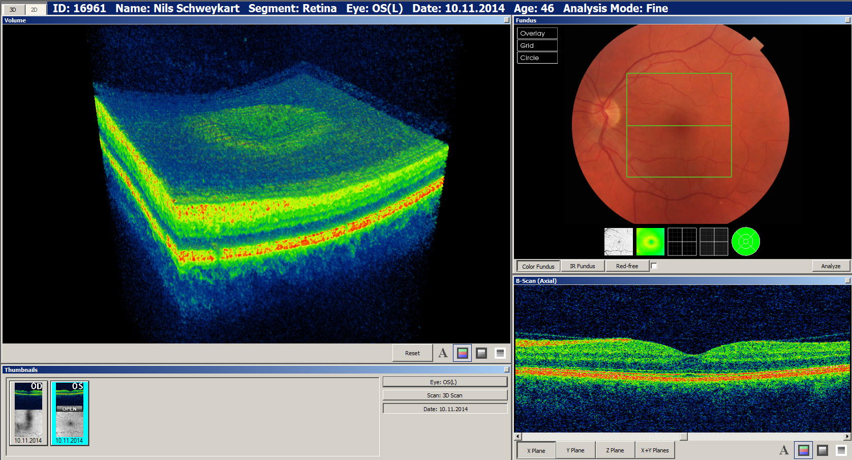Open the green thickness map thumbnail
The image size is (852, 460).
click(650, 241)
